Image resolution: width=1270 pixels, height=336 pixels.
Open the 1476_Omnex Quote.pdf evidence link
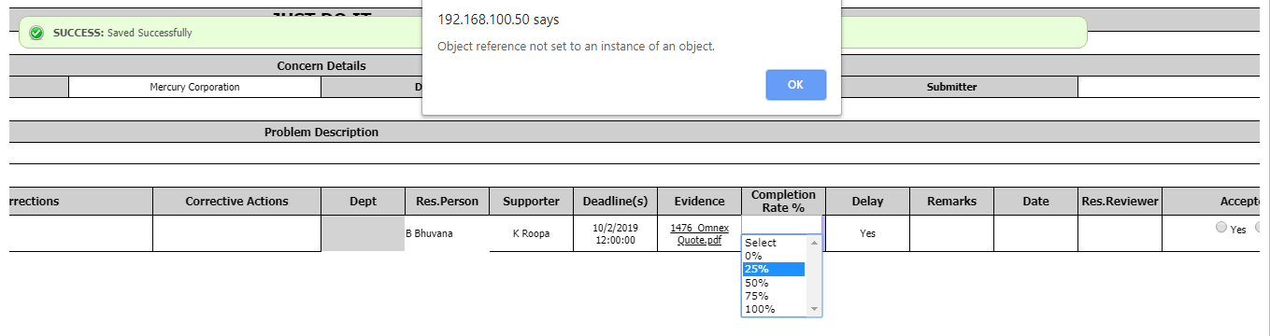coord(700,233)
